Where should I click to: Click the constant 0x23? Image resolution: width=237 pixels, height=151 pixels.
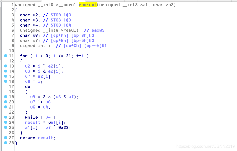[63, 127]
